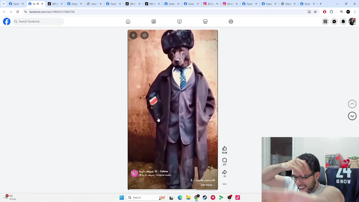Screen dimensions: 359x202
Task: Go forward in browser
Action: point(11,12)
